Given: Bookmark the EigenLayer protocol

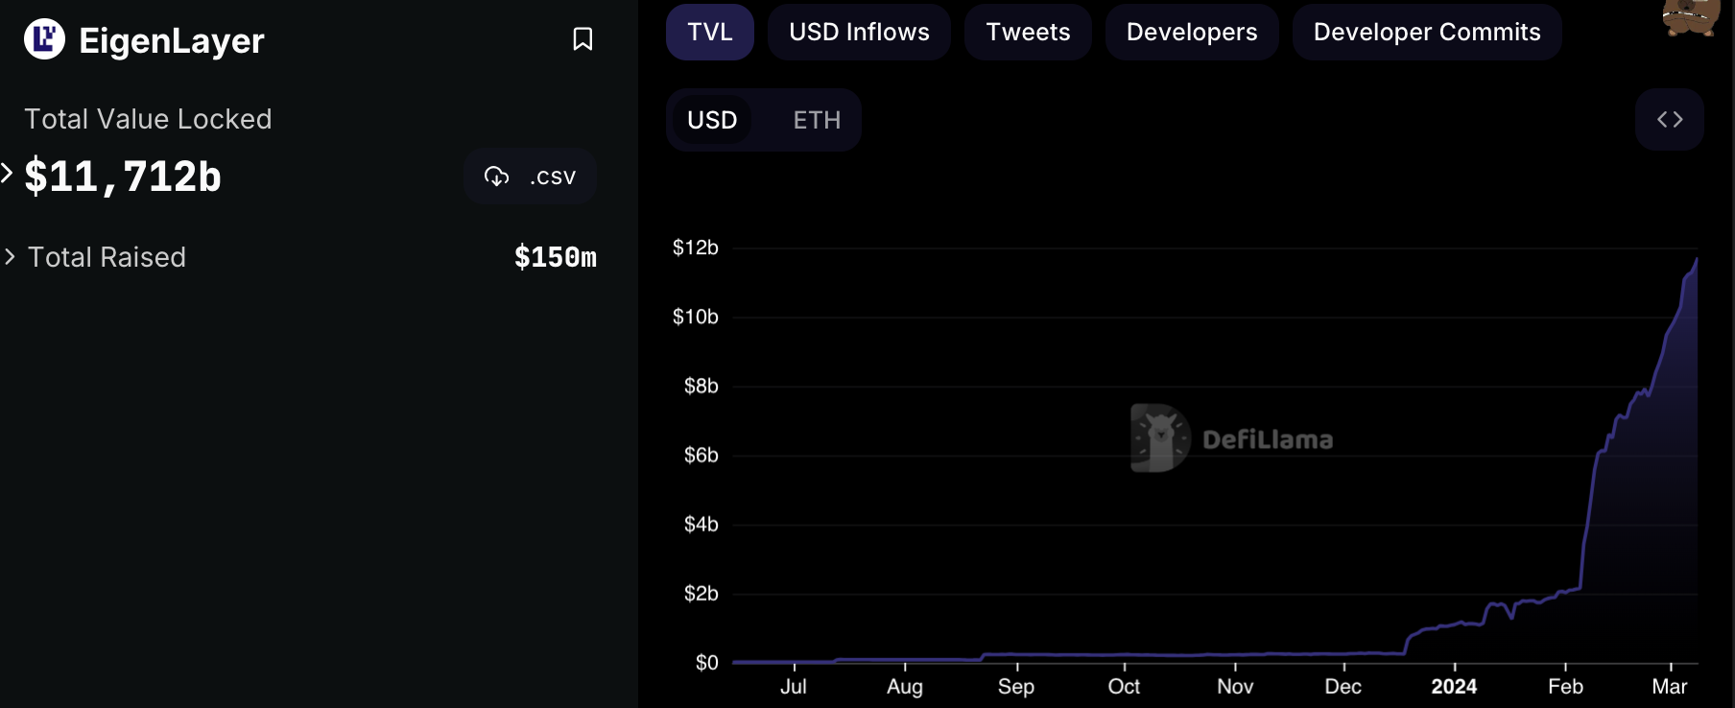Looking at the screenshot, I should (x=582, y=39).
